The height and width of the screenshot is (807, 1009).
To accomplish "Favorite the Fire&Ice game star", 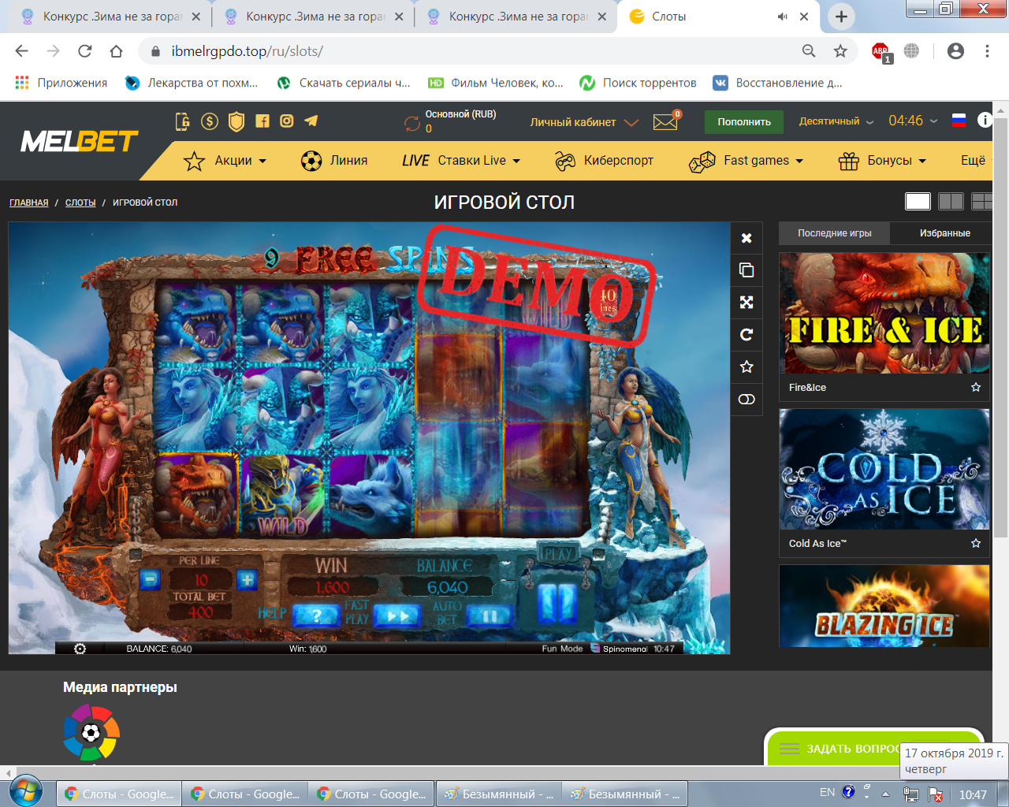I will [x=976, y=387].
